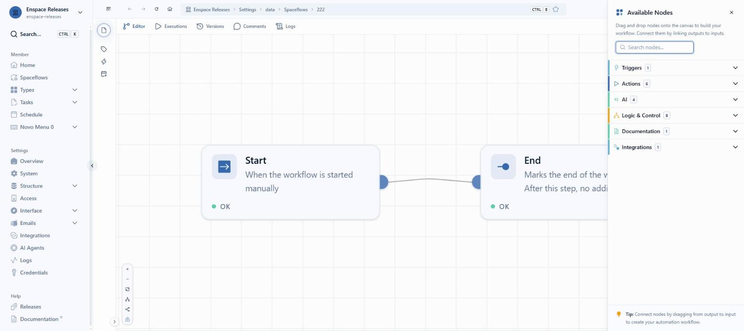The image size is (744, 331).
Task: Open the Versions tab
Action: coord(210,26)
